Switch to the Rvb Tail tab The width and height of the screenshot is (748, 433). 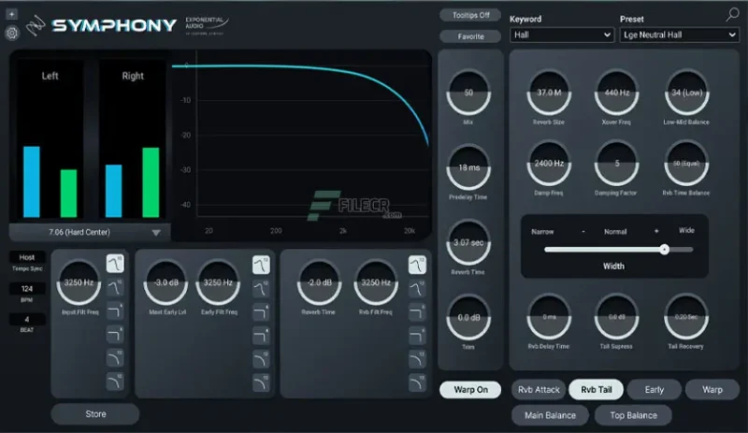tap(597, 390)
